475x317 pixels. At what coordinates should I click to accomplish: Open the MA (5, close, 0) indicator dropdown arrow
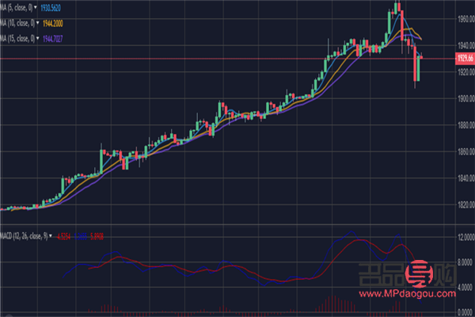(x=36, y=7)
